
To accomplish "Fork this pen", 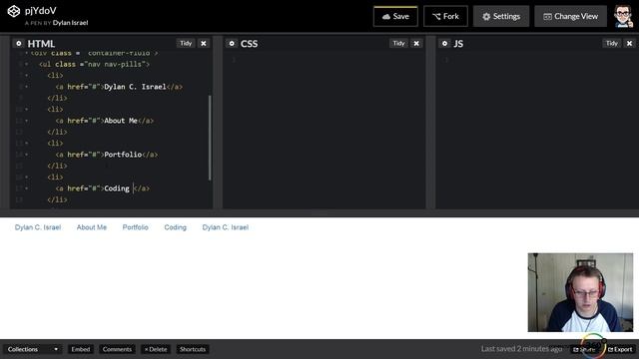I will tap(445, 16).
